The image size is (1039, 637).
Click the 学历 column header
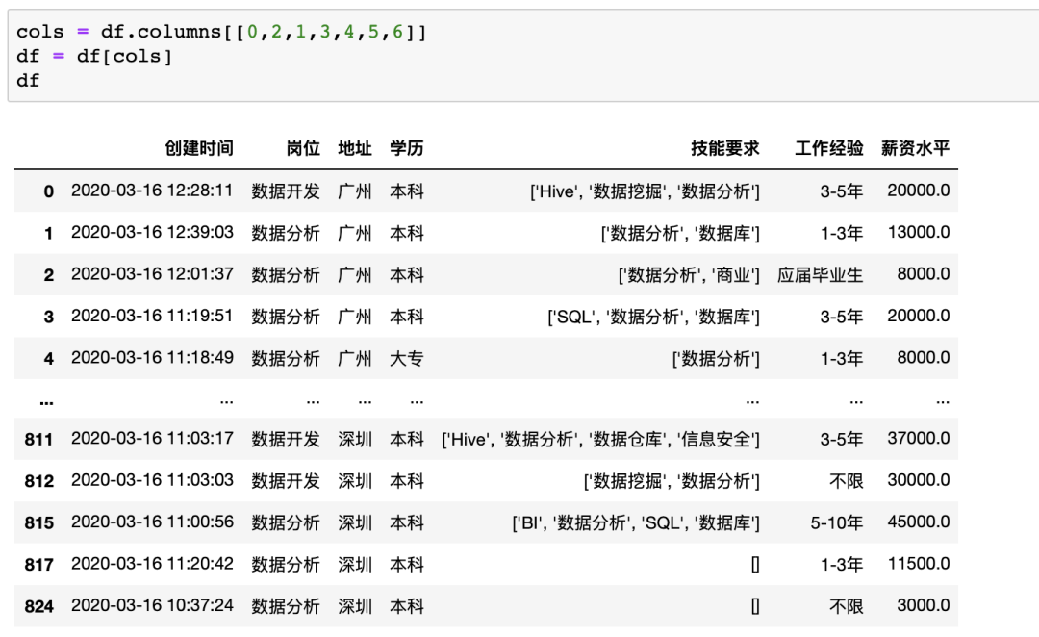pos(406,148)
